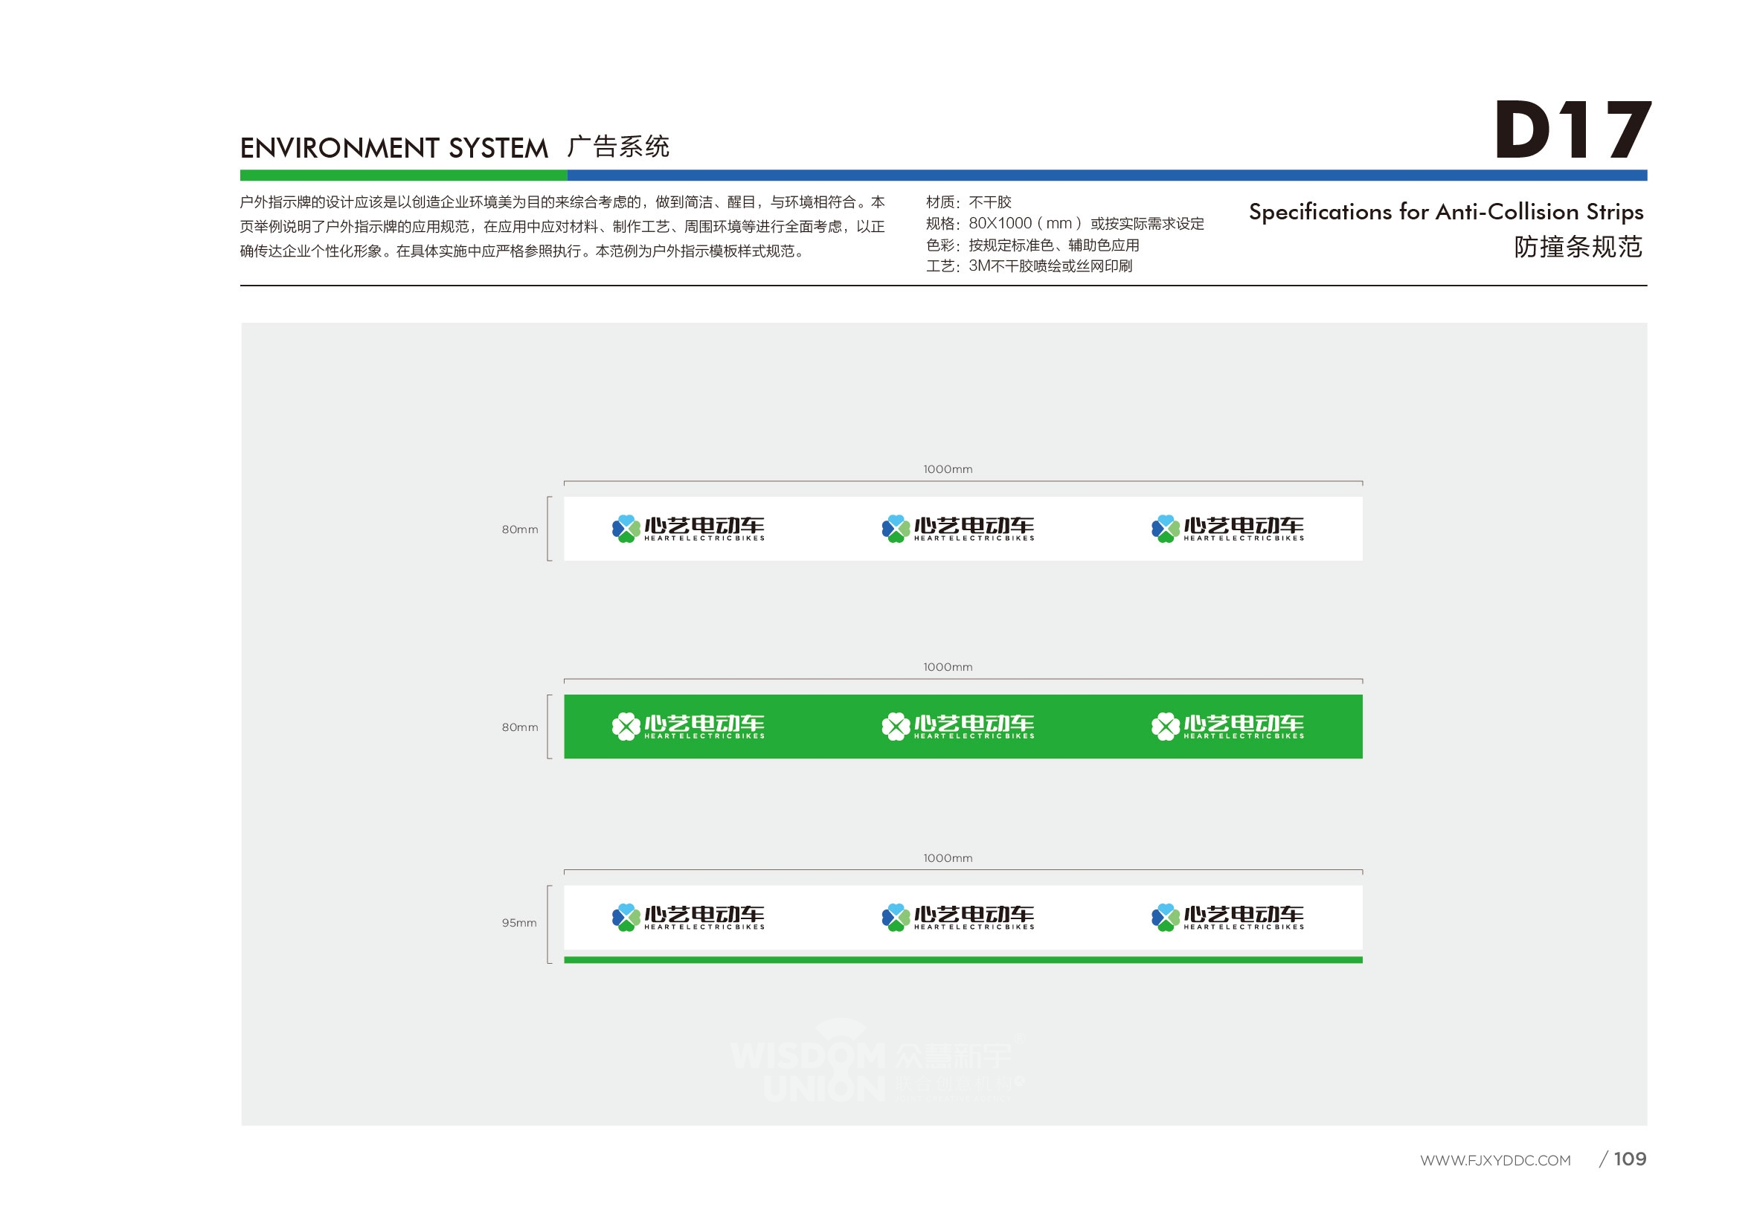
Task: Click the paragraph line starting 确传达企业个性化形象
Action: [523, 251]
